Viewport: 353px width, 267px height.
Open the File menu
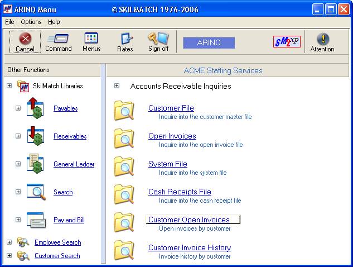coord(9,22)
